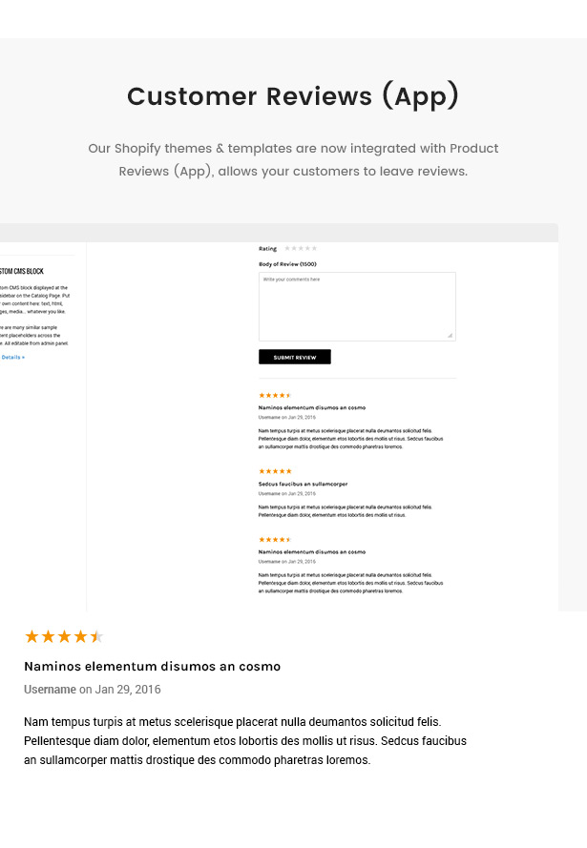The height and width of the screenshot is (848, 587).
Task: Click the "Customer Reviews (App)" heading
Action: [293, 96]
